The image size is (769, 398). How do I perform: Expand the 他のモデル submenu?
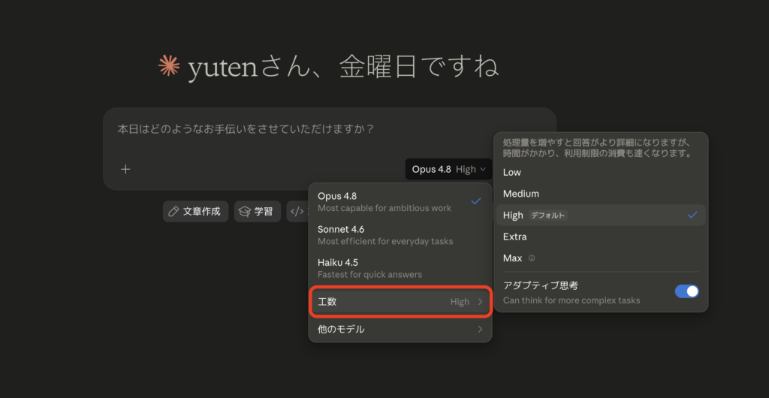point(400,329)
